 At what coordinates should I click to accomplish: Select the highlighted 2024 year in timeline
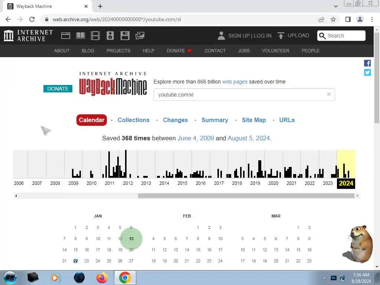[x=346, y=183]
